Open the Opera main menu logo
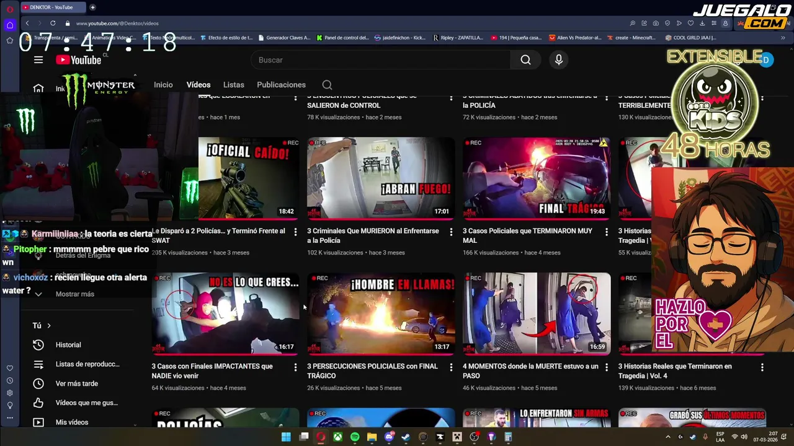The width and height of the screenshot is (794, 446). click(x=10, y=9)
